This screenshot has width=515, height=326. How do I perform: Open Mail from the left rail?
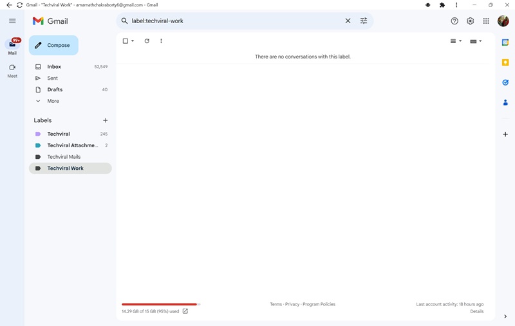tap(12, 47)
